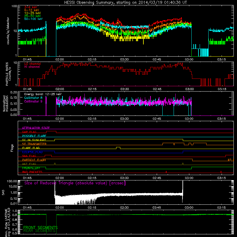237x237 pixels.
Task: Select the blue ECLIPSE FLAG label
Action: tap(32, 152)
